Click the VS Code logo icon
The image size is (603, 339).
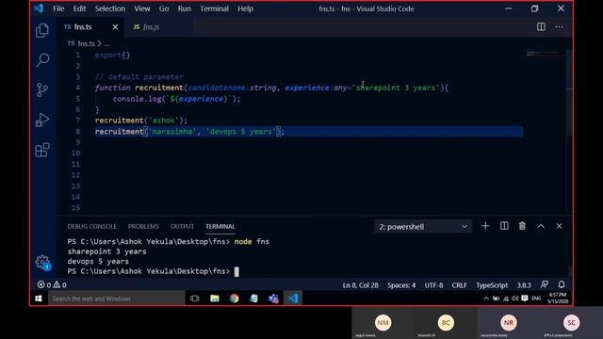coord(39,8)
